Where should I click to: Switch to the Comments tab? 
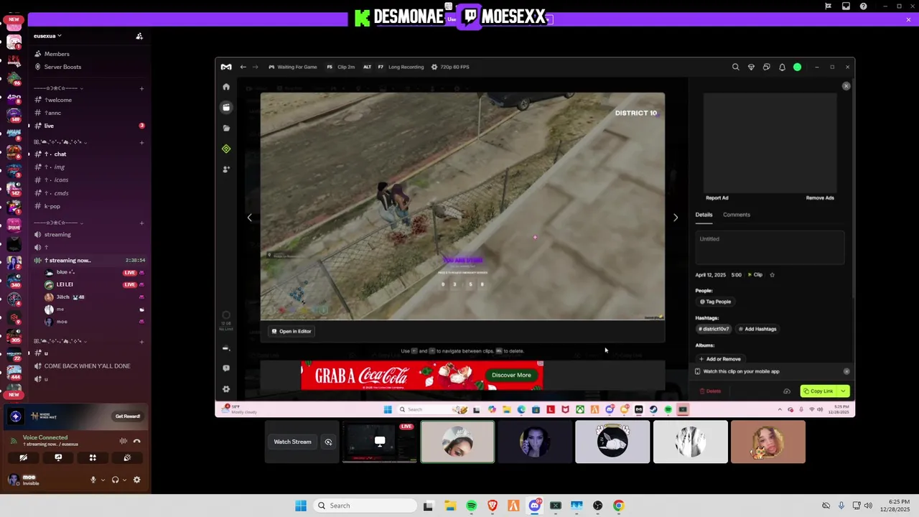pos(737,215)
